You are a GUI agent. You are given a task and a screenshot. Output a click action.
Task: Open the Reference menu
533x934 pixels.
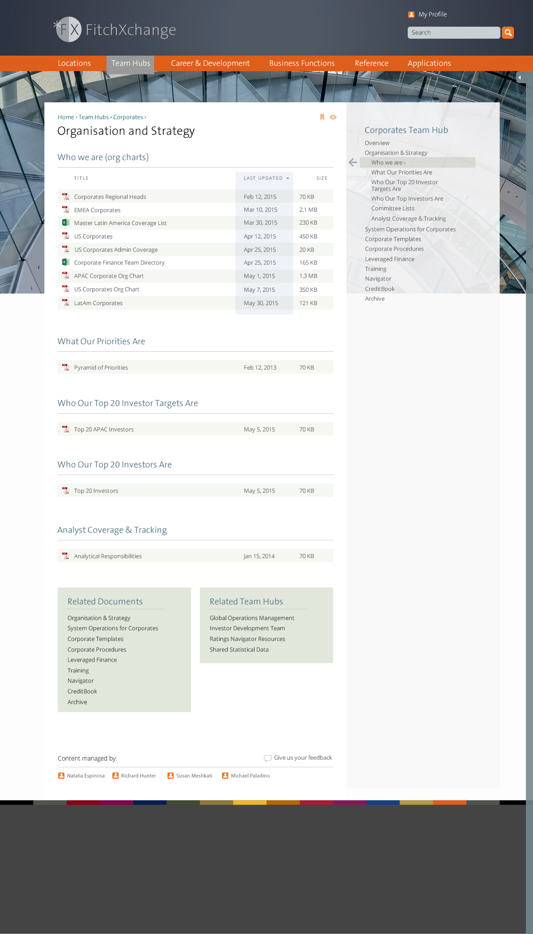tap(371, 63)
